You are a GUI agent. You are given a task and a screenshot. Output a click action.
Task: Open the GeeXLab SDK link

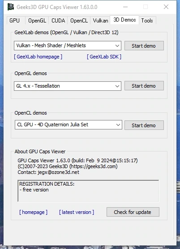coord(104,57)
